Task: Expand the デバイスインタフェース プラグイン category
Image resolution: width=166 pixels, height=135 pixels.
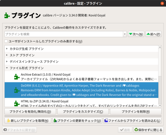Action: point(7,62)
